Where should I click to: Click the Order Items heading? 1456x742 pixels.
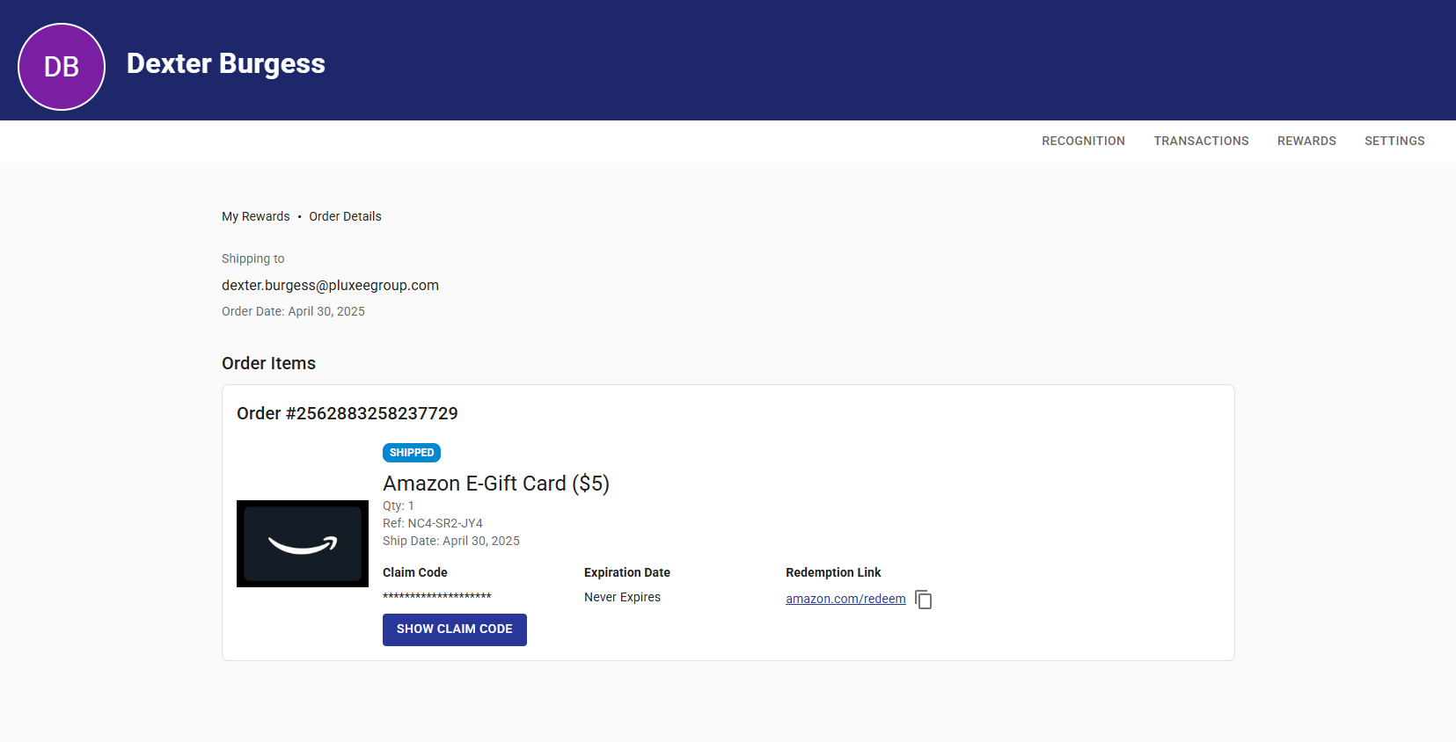[268, 363]
